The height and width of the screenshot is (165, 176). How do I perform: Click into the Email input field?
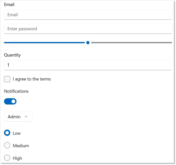[88, 15]
